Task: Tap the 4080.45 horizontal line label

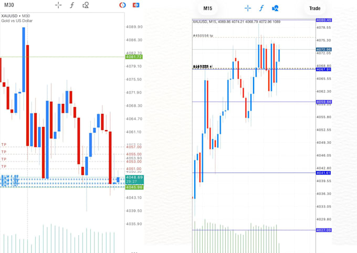Action: tap(324, 20)
